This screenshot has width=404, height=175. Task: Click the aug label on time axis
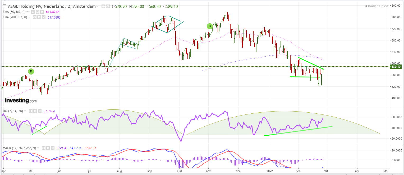pos(119,171)
